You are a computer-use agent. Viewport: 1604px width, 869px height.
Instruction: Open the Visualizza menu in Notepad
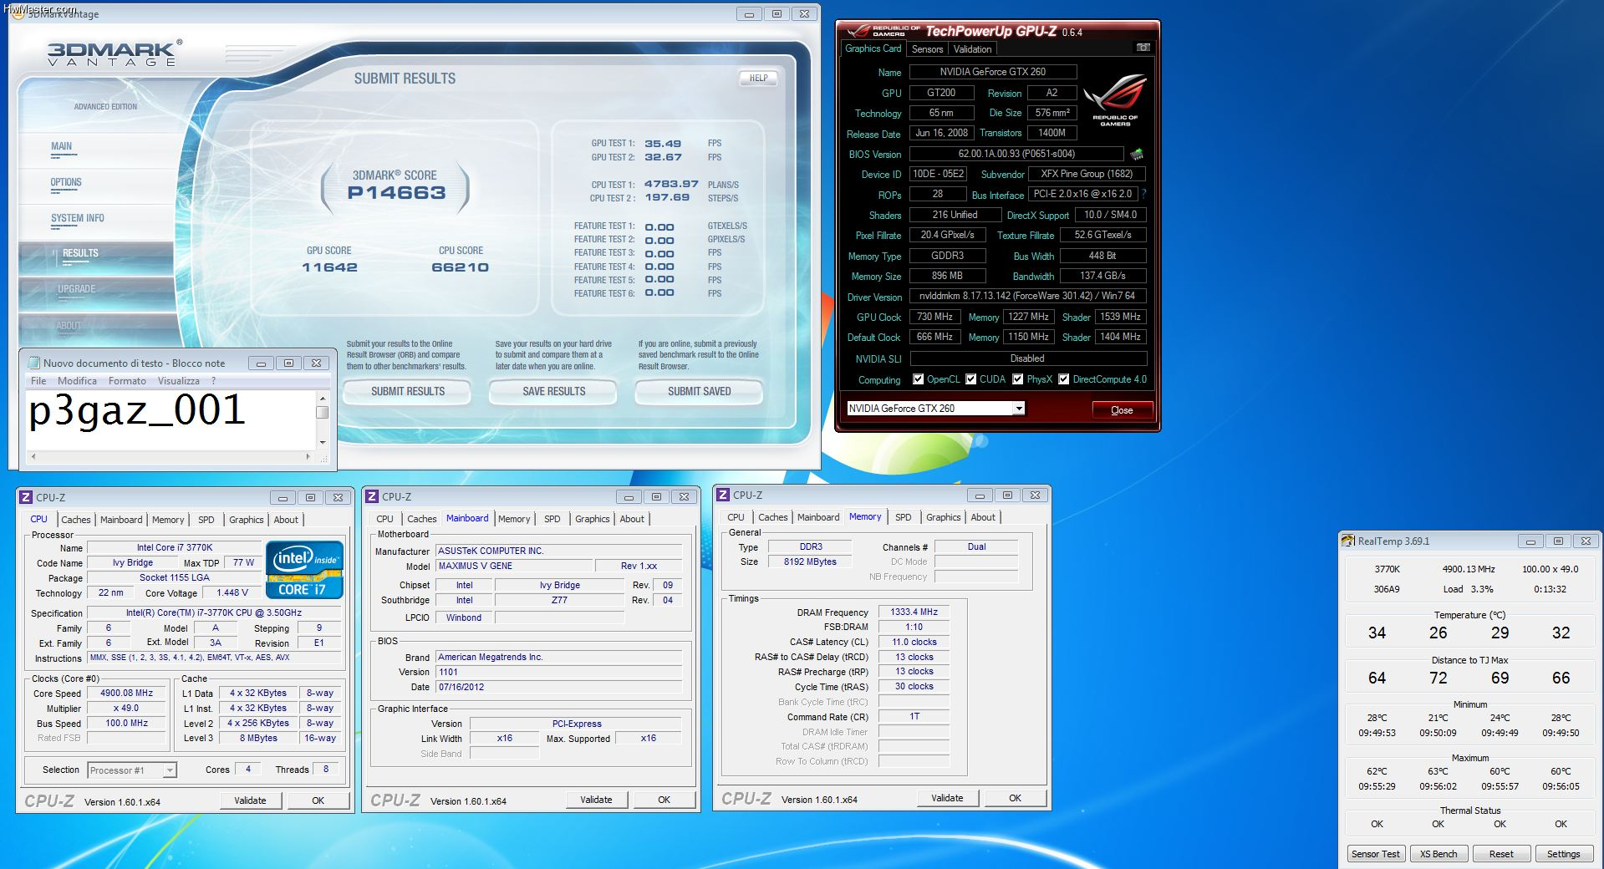point(179,381)
